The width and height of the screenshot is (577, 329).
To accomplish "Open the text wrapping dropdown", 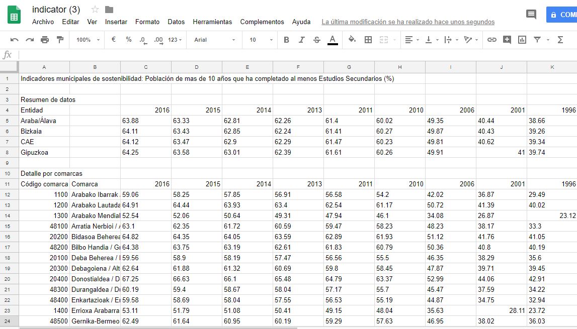I will click(451, 40).
